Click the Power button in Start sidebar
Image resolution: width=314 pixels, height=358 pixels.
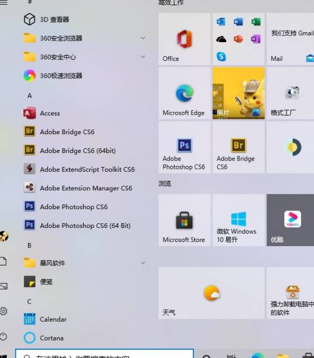[4, 336]
